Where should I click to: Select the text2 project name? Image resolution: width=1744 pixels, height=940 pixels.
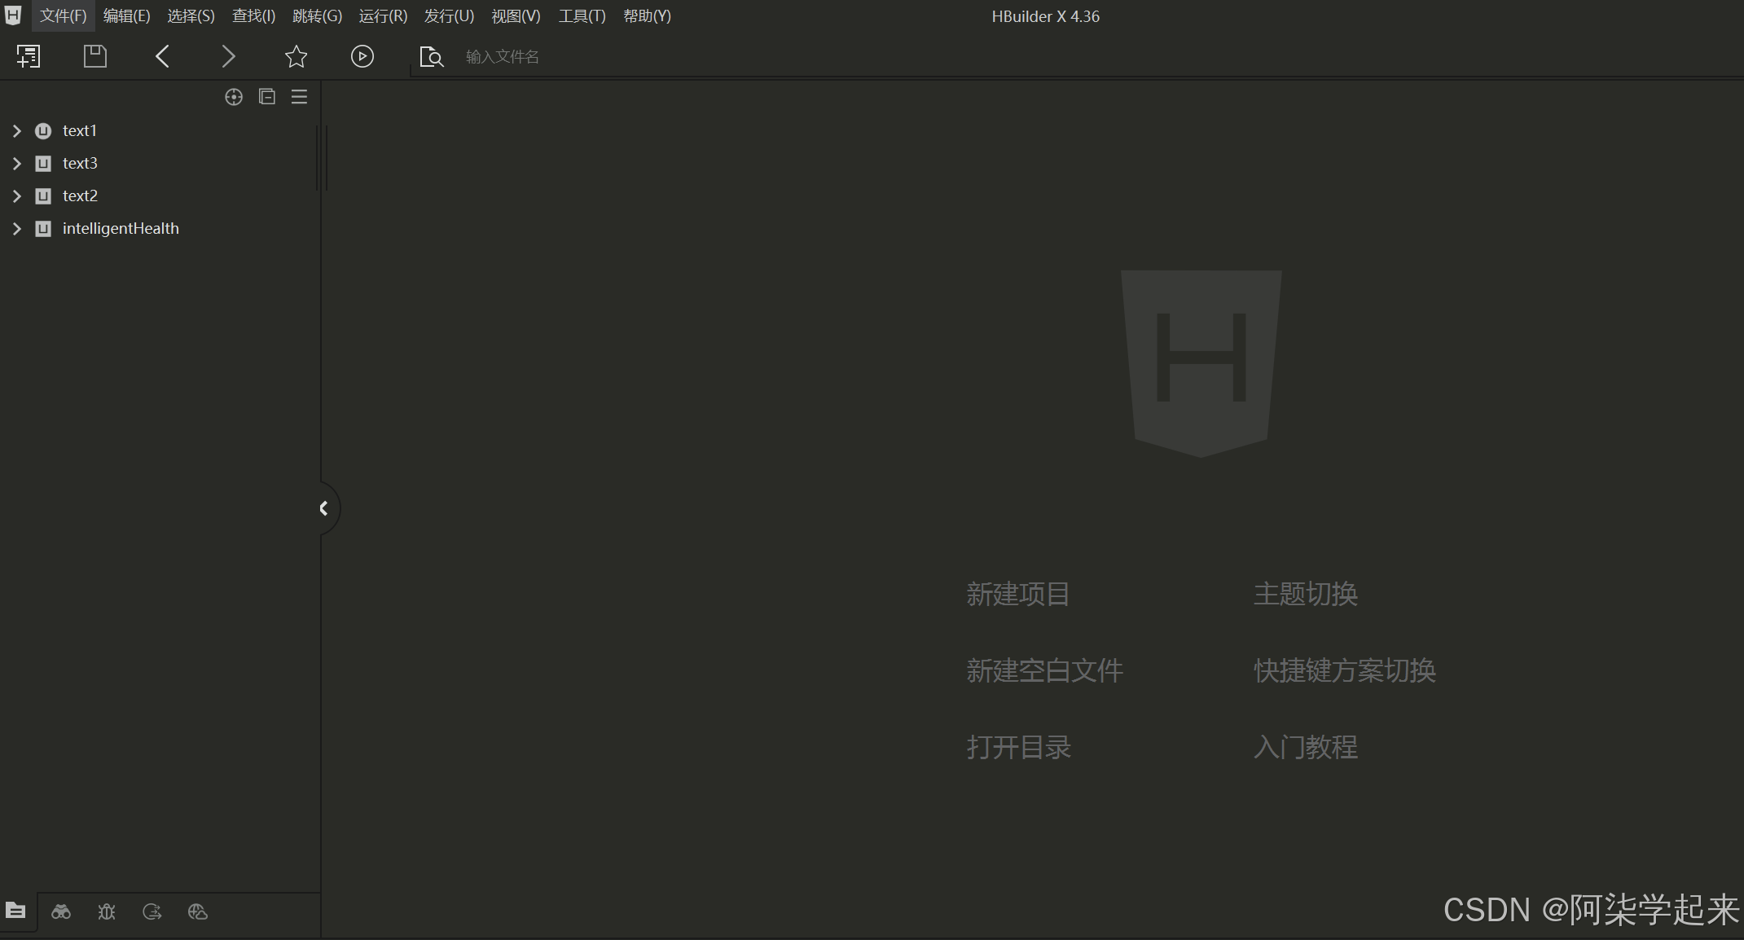(x=80, y=195)
